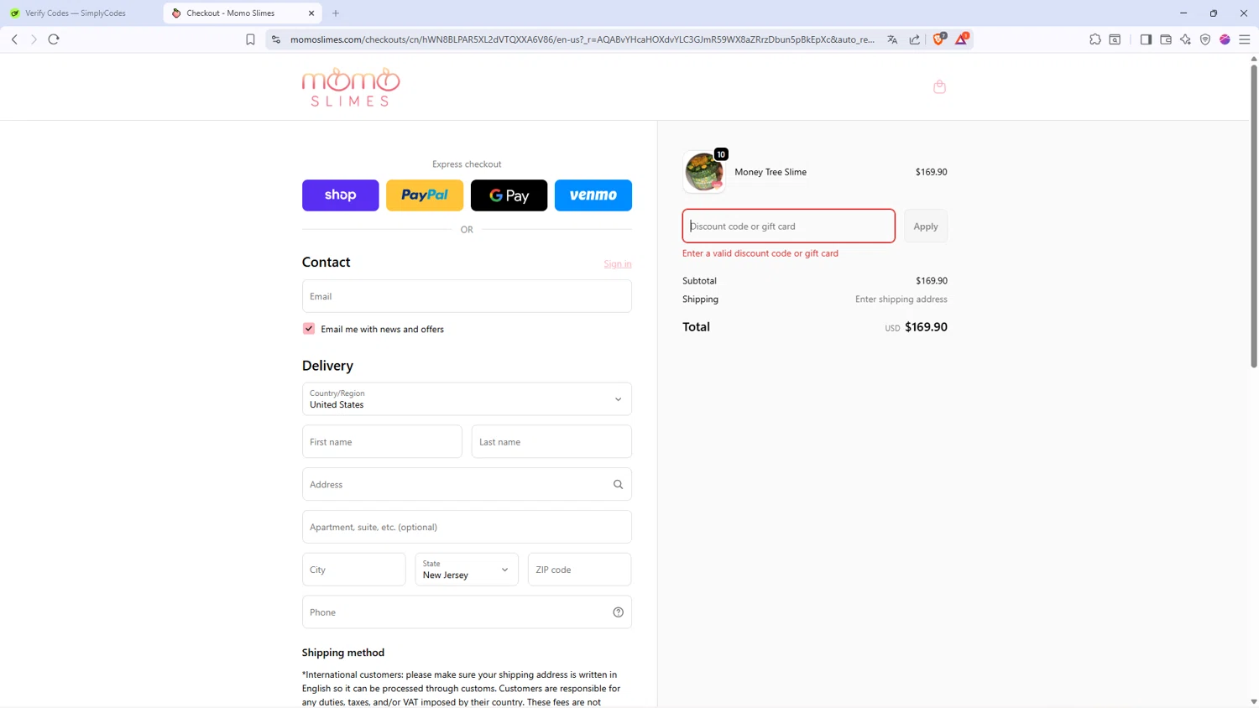The image size is (1259, 708).
Task: Click the browser forward arrow
Action: pos(34,39)
